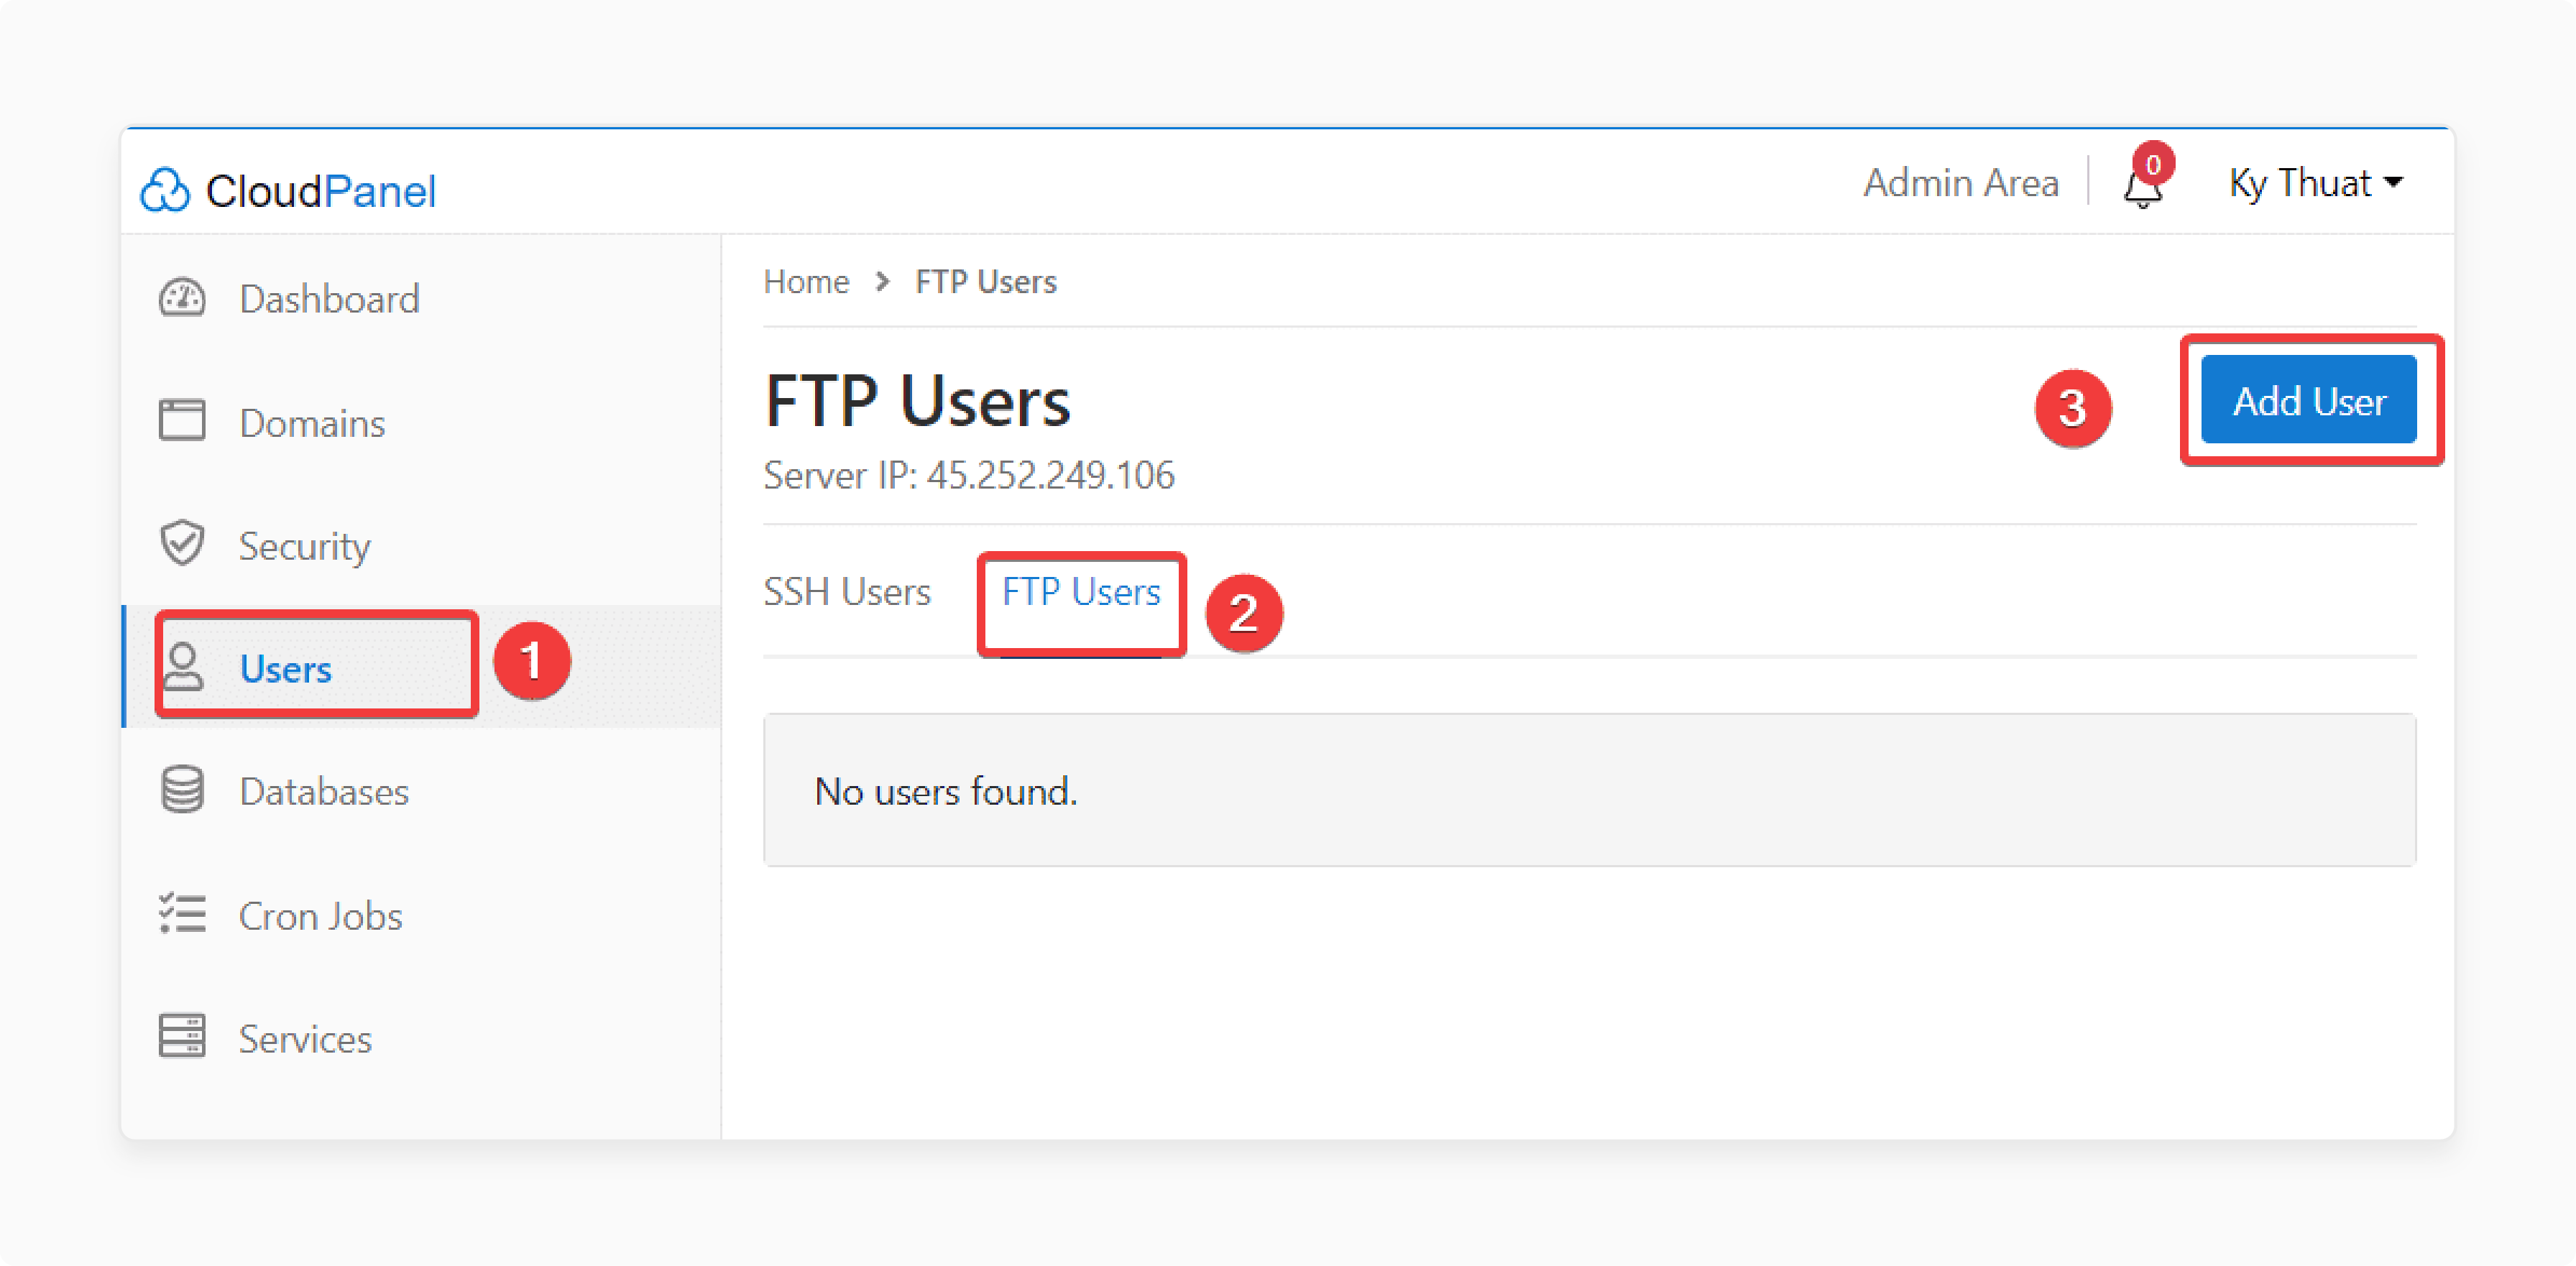Image resolution: width=2576 pixels, height=1266 pixels.
Task: Click the FTP Users breadcrumb
Action: coord(985,282)
